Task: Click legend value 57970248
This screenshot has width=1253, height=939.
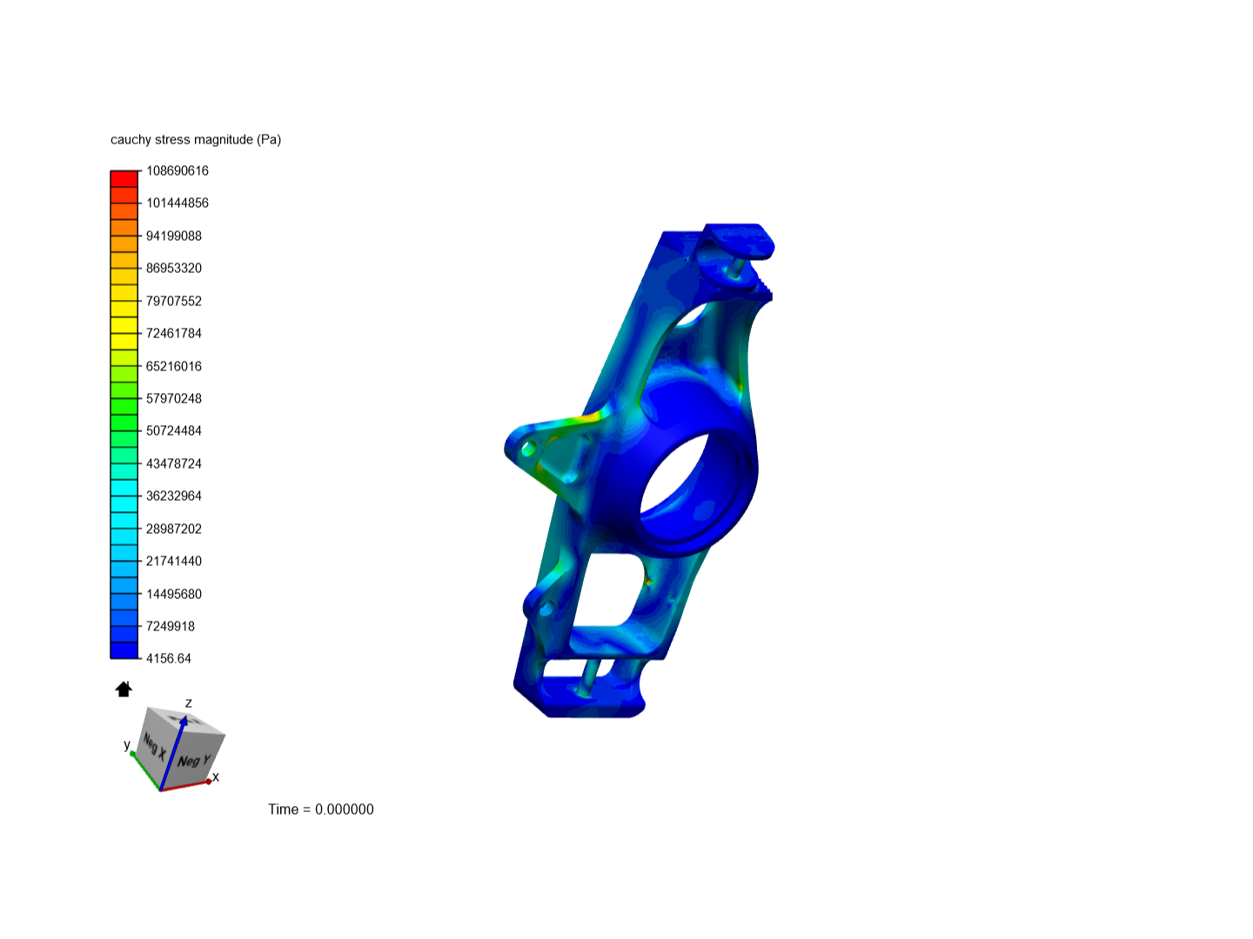Action: coord(174,399)
